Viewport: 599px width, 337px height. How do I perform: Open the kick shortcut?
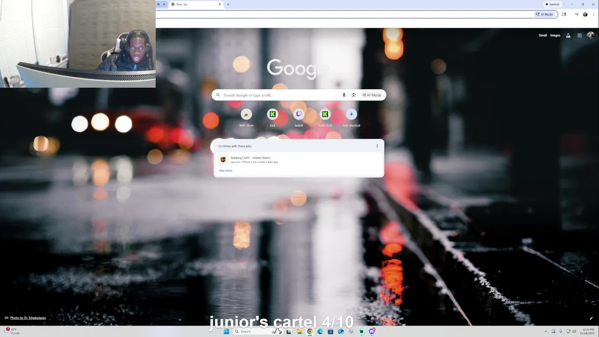[272, 117]
